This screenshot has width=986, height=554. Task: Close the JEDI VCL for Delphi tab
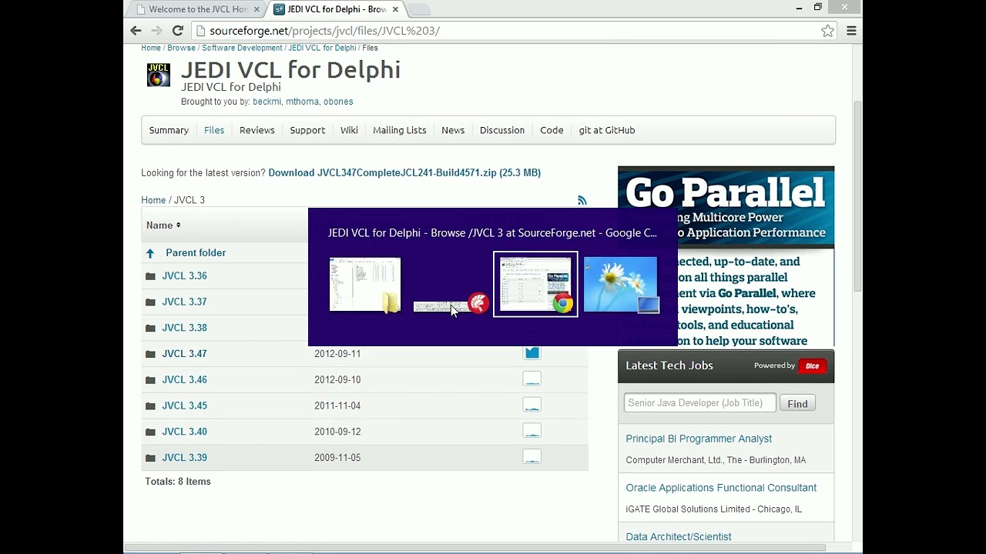pos(395,9)
